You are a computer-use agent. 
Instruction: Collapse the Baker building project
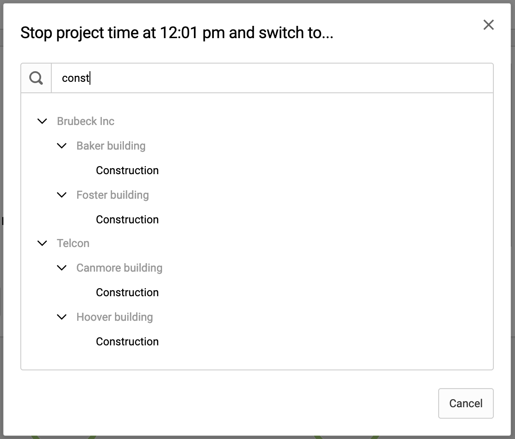62,146
